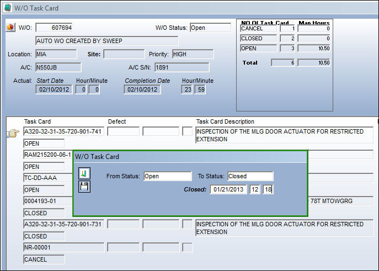Click the W/O number field 607694
The image size is (379, 271).
point(54,28)
